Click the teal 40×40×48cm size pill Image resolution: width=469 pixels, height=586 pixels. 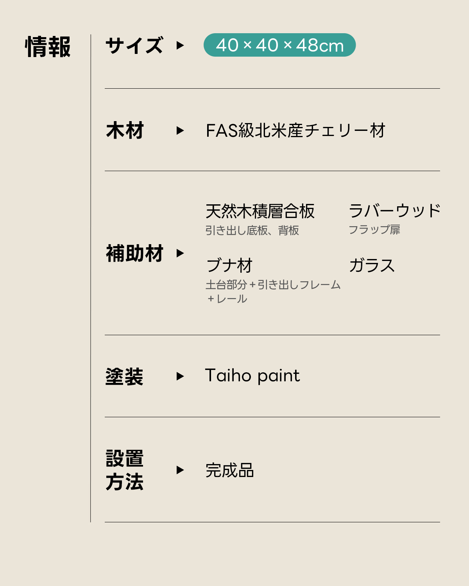click(x=279, y=45)
